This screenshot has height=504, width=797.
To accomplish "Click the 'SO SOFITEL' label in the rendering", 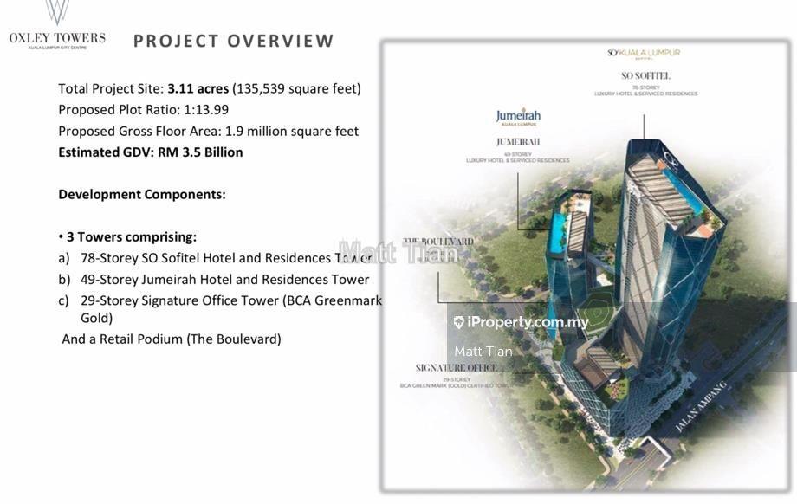I will (645, 76).
